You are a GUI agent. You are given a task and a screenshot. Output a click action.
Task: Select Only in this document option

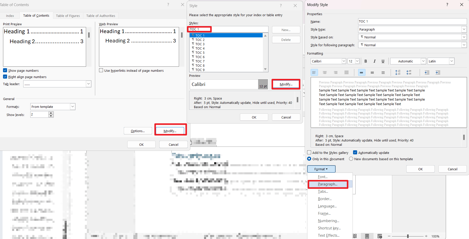309,159
